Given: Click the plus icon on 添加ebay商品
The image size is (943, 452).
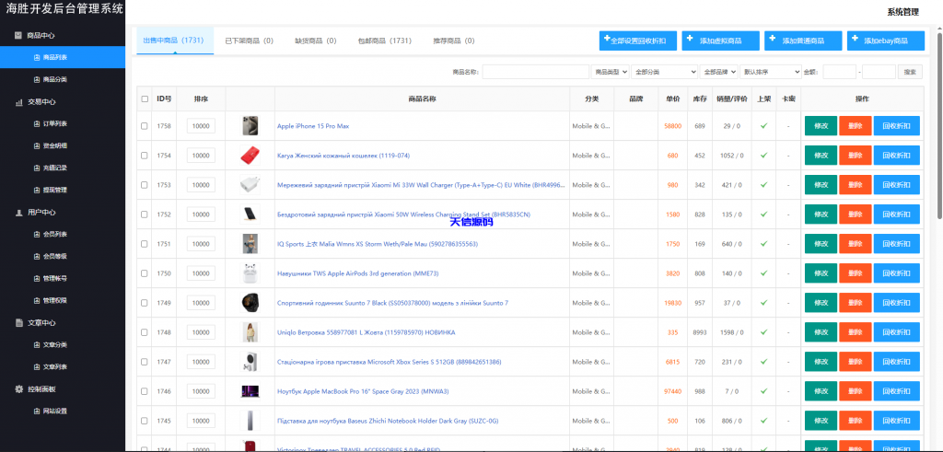Looking at the screenshot, I should click(x=854, y=38).
